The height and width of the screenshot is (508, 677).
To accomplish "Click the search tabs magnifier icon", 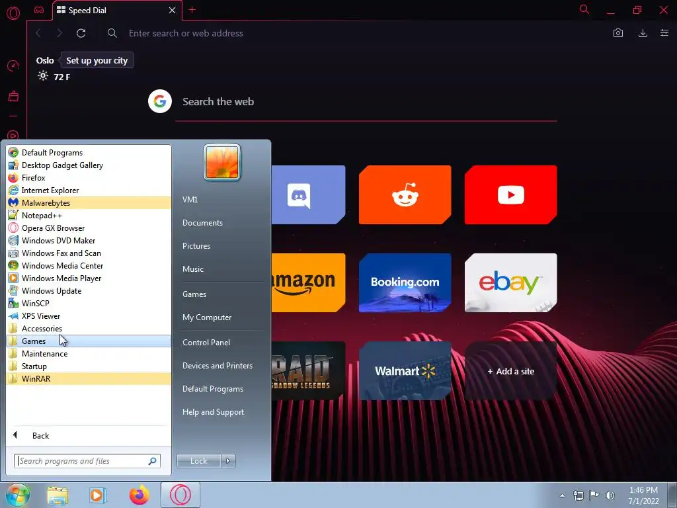I will 584,9.
